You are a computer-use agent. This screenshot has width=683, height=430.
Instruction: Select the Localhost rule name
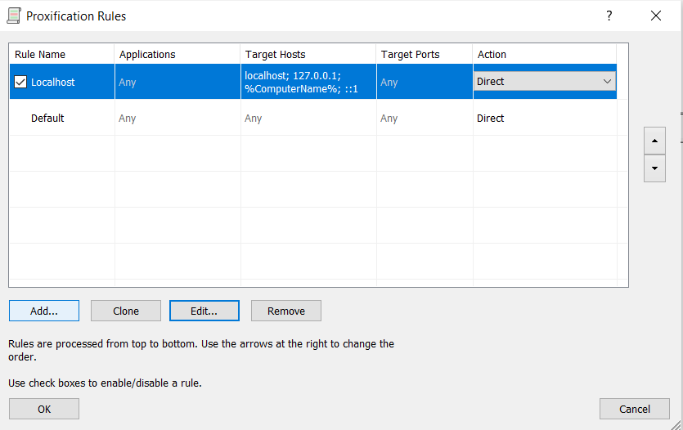point(52,83)
